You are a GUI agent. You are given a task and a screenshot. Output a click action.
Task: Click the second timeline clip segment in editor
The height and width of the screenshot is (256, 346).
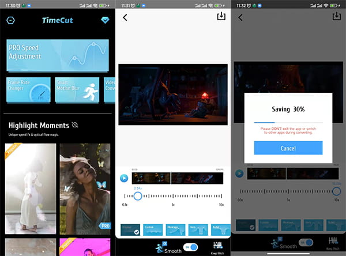(x=197, y=178)
